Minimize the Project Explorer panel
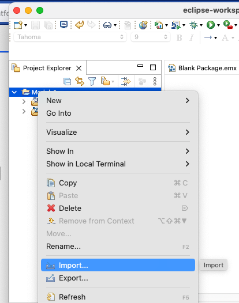The height and width of the screenshot is (303, 239). 140,66
